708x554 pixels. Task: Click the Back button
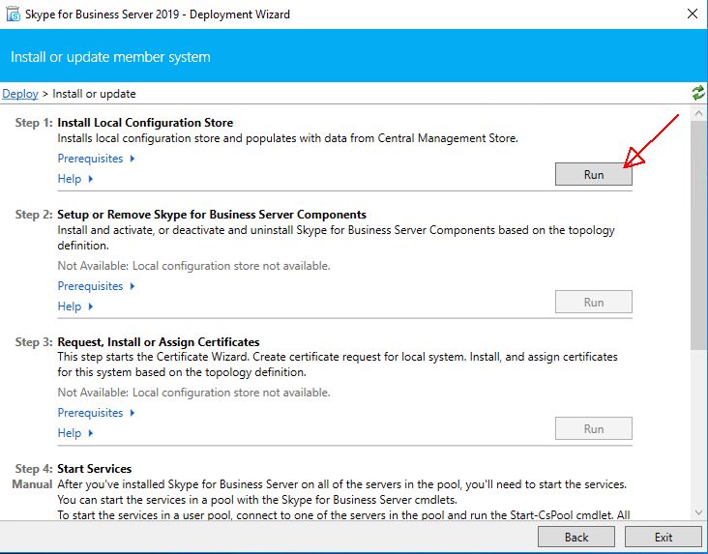click(x=576, y=537)
